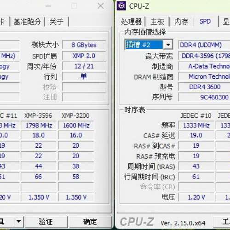Click the A-Data Technology manufacturer value
Screen dimensions: 230x230
pyautogui.click(x=204, y=66)
